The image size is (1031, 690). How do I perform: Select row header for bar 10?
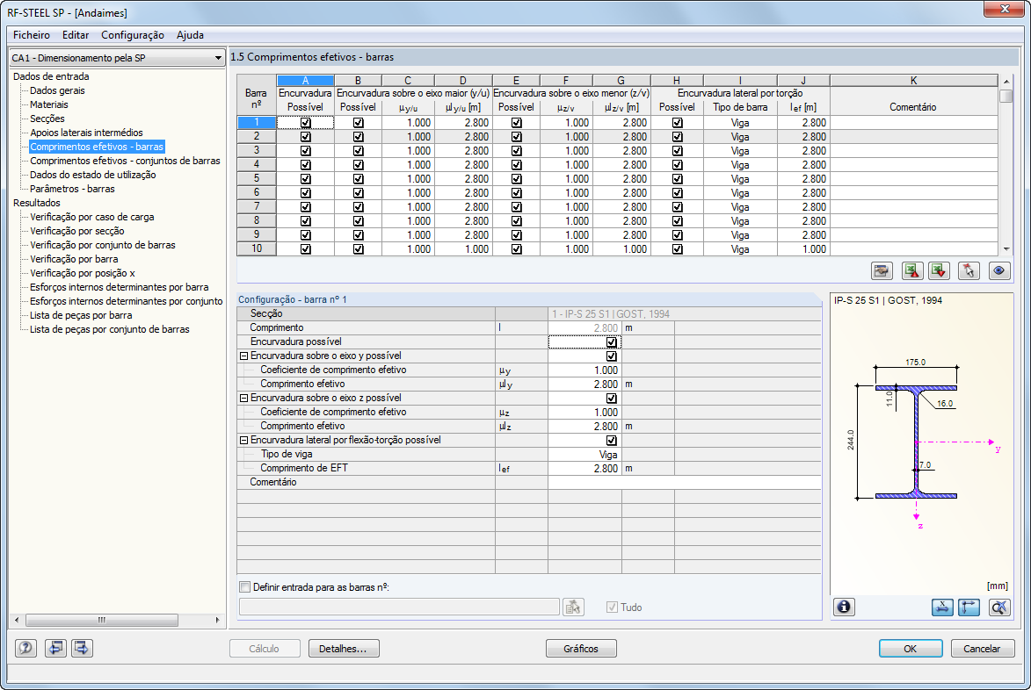[257, 248]
